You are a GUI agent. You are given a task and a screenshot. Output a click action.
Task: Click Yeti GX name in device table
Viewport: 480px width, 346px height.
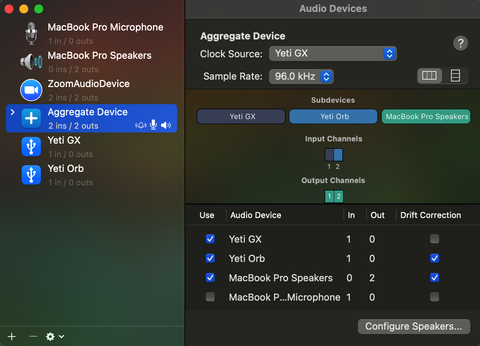point(245,239)
